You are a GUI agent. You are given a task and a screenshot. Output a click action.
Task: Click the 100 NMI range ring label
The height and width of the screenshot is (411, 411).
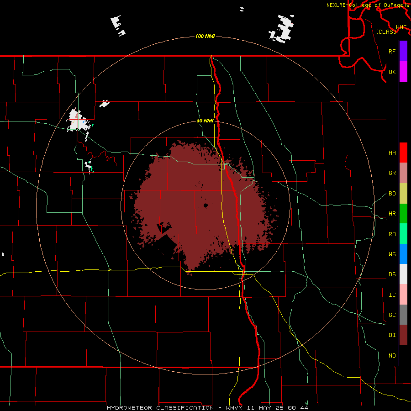point(205,36)
